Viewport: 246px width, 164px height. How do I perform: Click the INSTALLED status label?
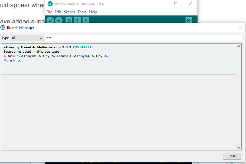point(83,47)
